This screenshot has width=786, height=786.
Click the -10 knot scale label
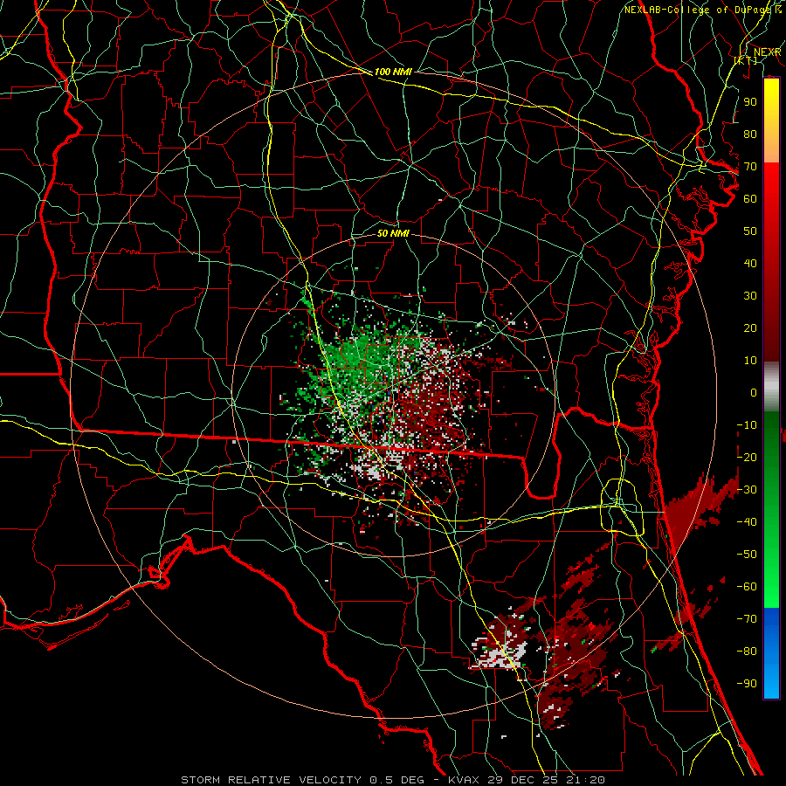click(x=747, y=424)
